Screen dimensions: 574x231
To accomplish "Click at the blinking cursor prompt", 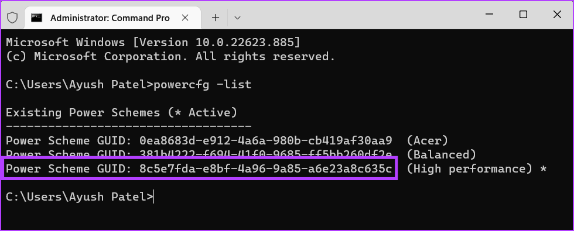I will 154,197.
